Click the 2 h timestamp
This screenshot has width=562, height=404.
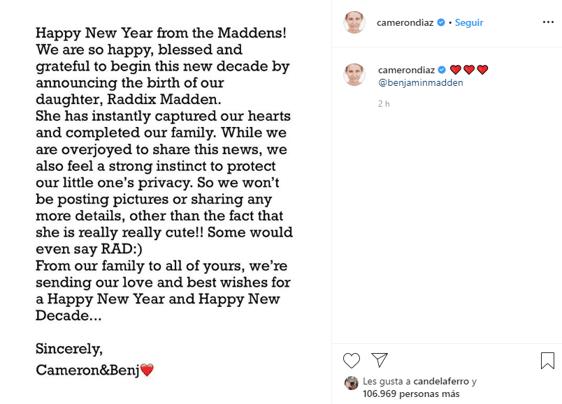[x=383, y=104]
